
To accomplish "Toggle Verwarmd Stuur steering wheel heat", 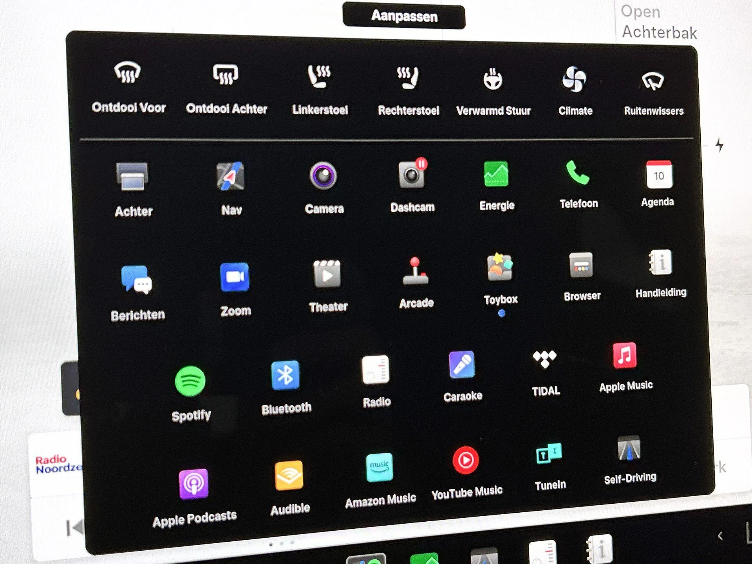I will (x=493, y=79).
